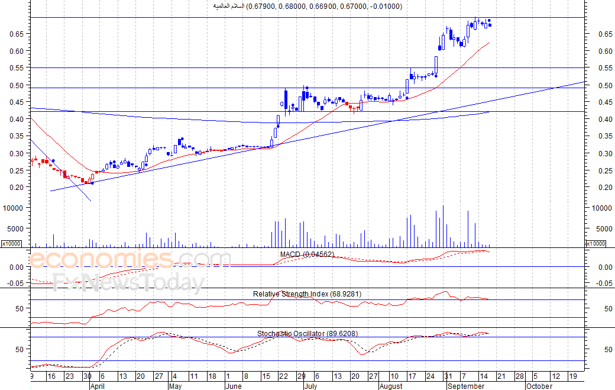Select the June month label
Screen dimensions: 615x390
click(x=234, y=386)
